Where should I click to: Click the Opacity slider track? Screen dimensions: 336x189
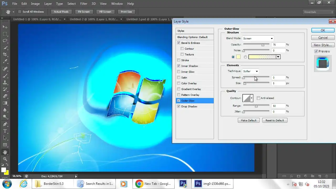[x=256, y=45]
